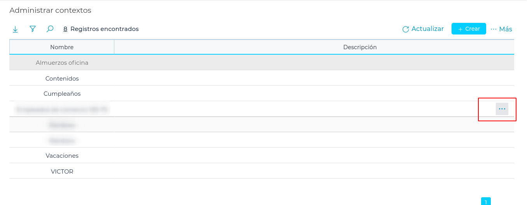The height and width of the screenshot is (205, 527).
Task: Open the filter funnel icon
Action: (x=33, y=29)
